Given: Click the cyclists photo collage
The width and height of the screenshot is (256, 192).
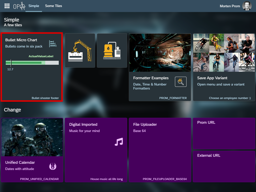Looking at the screenshot, I should point(224,53).
